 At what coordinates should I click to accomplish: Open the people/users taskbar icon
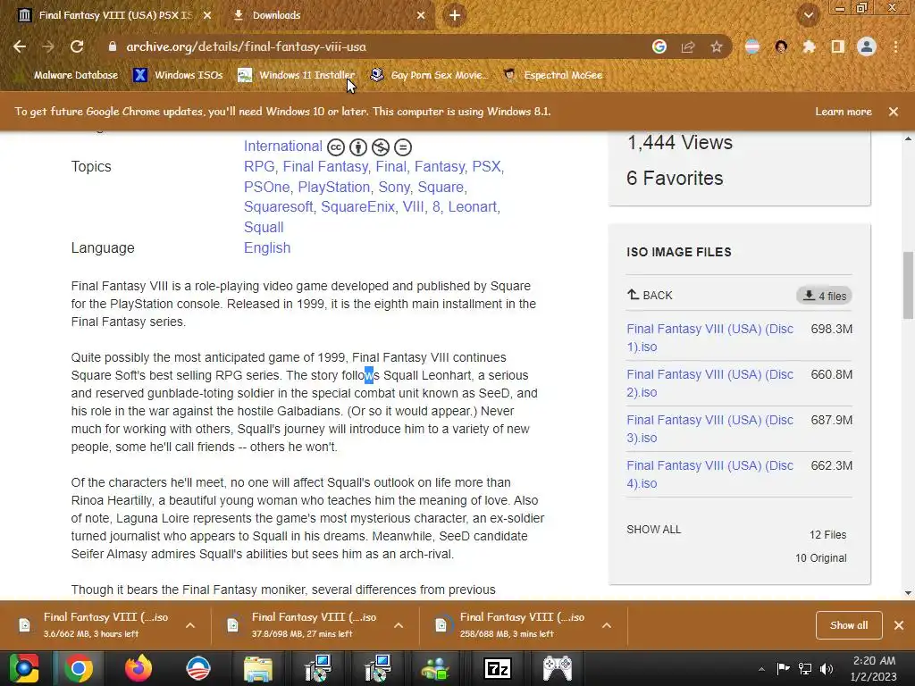(x=435, y=668)
